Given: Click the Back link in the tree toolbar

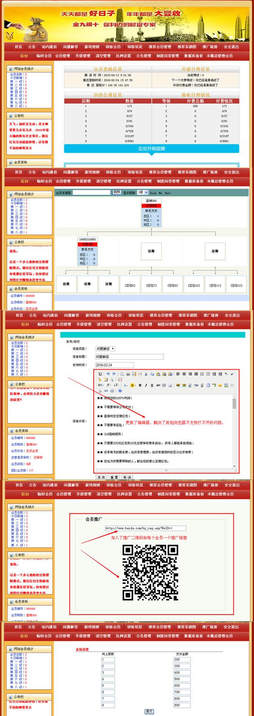Looking at the screenshot, I should pos(153,193).
